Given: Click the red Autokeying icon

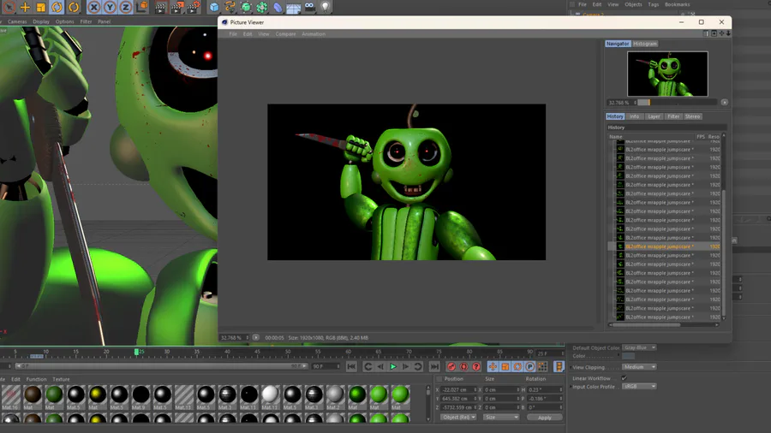Looking at the screenshot, I should pos(463,367).
